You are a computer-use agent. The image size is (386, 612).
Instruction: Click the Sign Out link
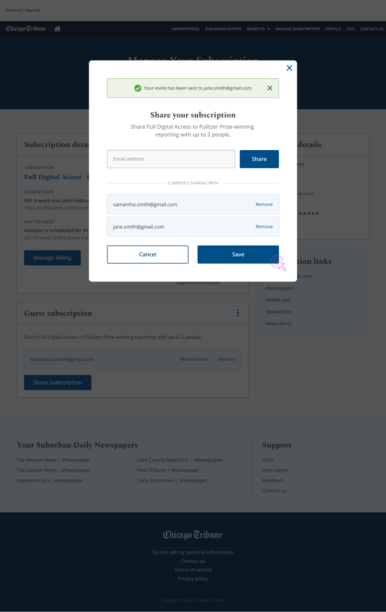tap(33, 10)
